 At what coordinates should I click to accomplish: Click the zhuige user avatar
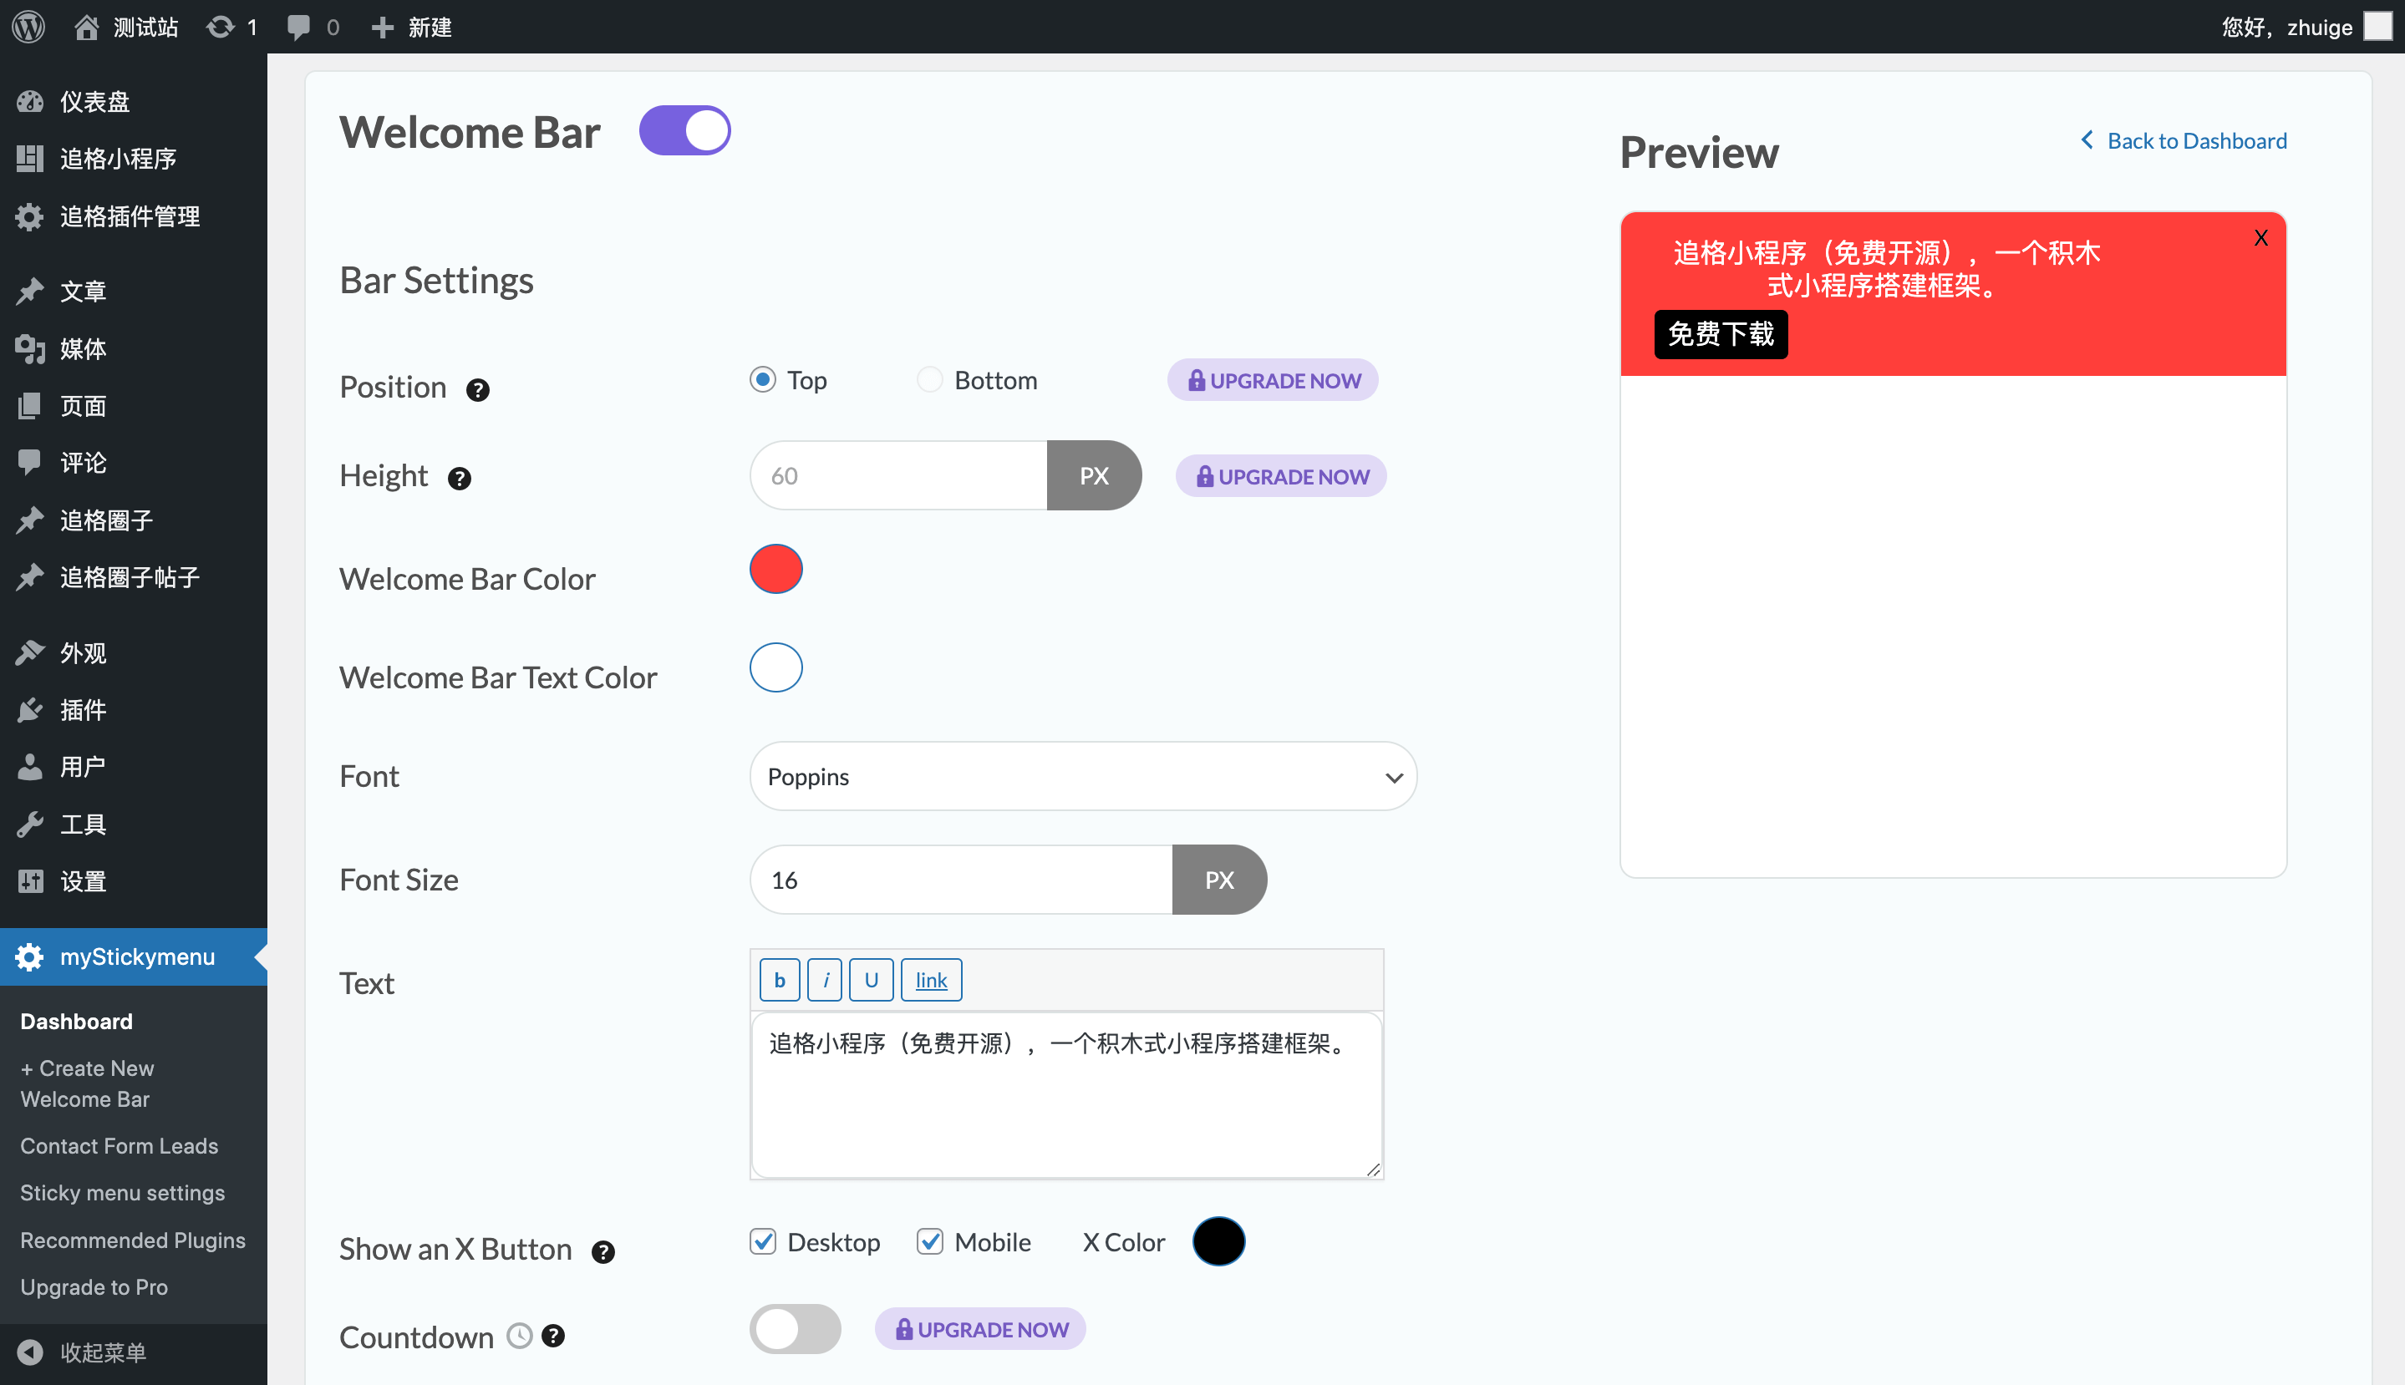[x=2377, y=27]
